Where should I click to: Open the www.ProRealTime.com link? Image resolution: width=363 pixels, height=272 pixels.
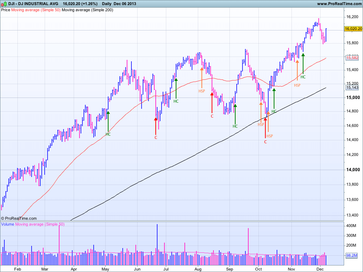tap(339, 4)
